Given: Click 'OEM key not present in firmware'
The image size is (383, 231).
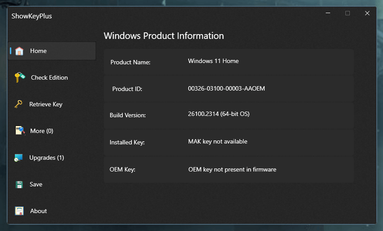Looking at the screenshot, I should (232, 170).
